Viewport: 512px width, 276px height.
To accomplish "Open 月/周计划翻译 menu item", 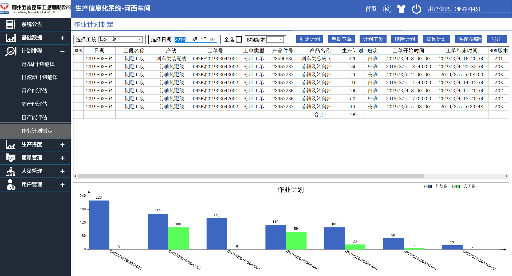I will coord(38,64).
